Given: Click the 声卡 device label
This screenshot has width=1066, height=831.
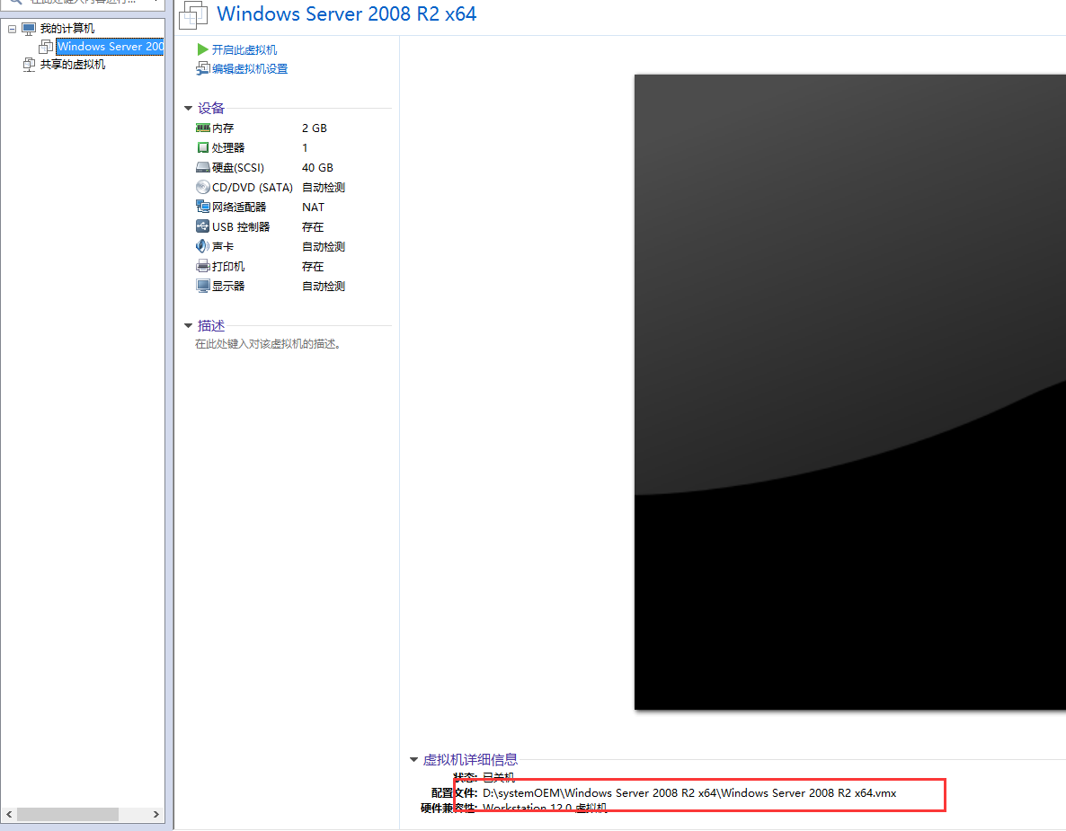Looking at the screenshot, I should [x=223, y=246].
